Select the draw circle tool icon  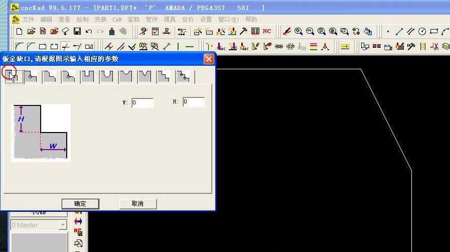[x=422, y=31]
